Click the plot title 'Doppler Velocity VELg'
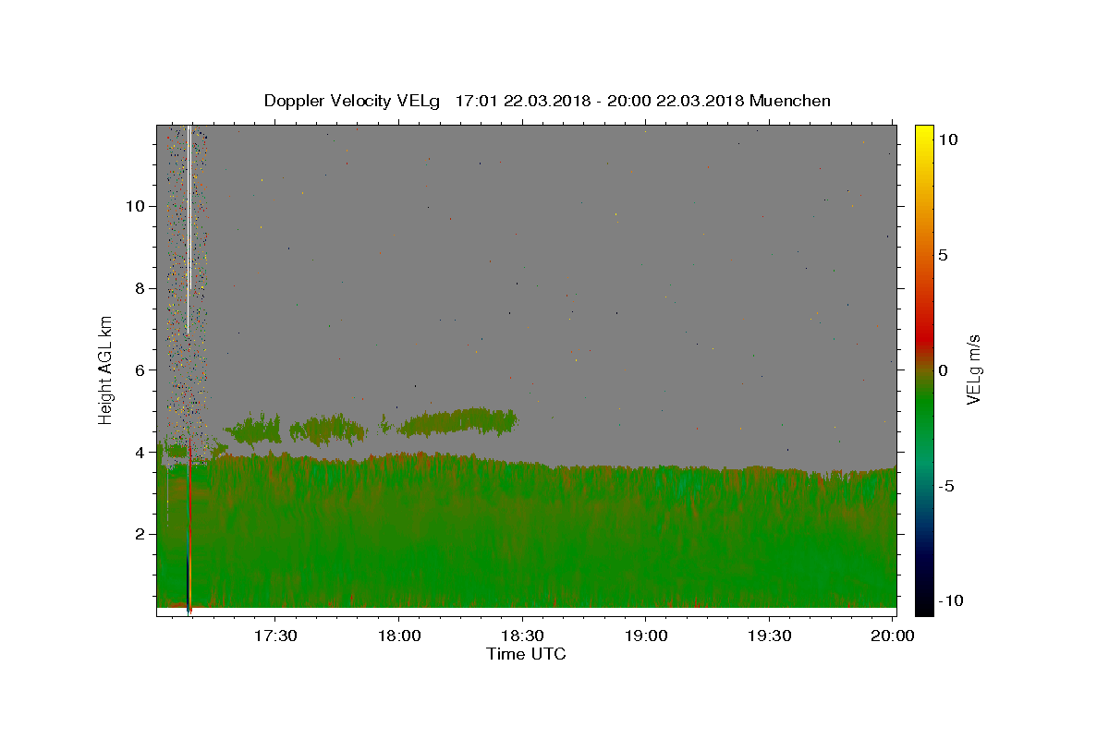The width and height of the screenshot is (1109, 739). click(354, 101)
